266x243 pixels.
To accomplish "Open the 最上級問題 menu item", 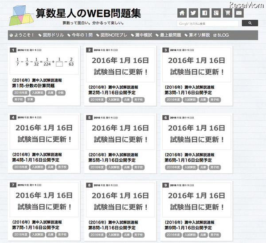I will click(x=168, y=35).
